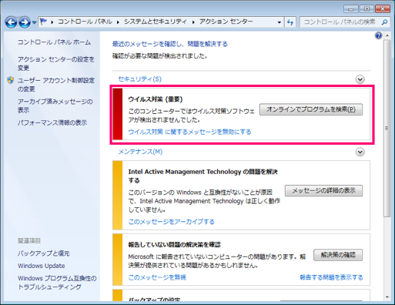Focus the コントロール パネルの検索 search box
This screenshot has height=305, width=395.
point(340,22)
